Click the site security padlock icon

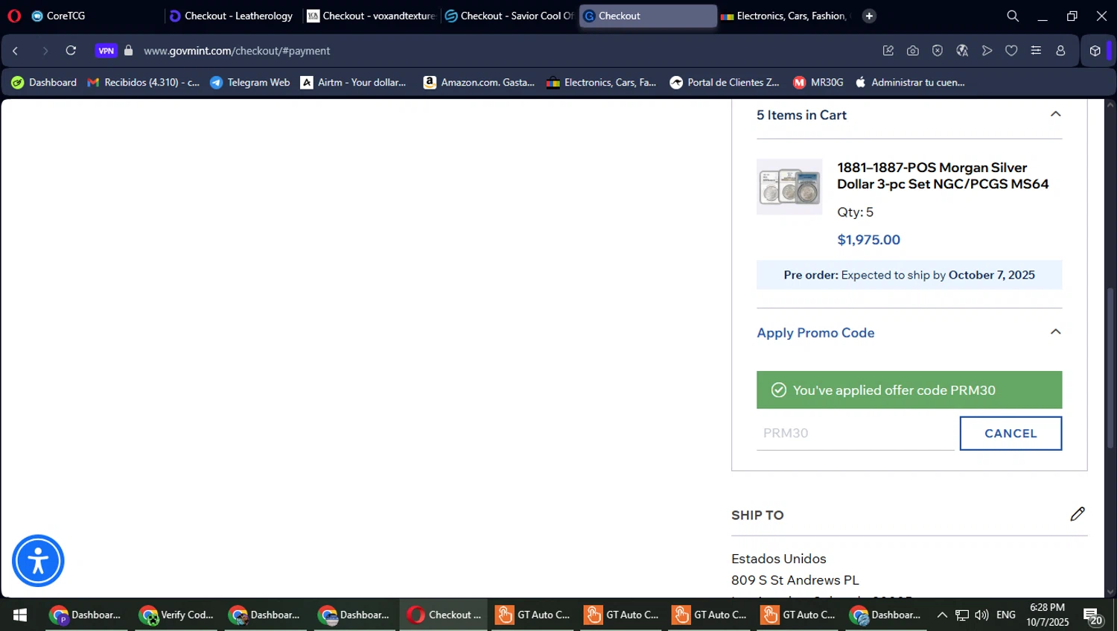pyautogui.click(x=129, y=51)
